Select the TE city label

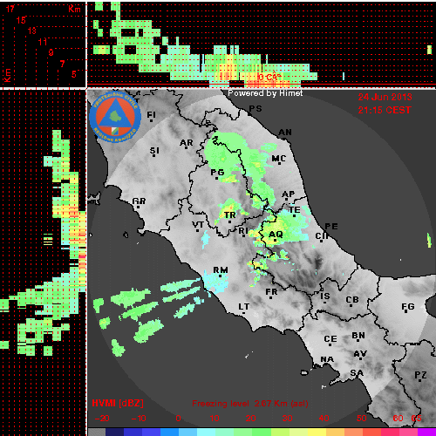(x=294, y=210)
